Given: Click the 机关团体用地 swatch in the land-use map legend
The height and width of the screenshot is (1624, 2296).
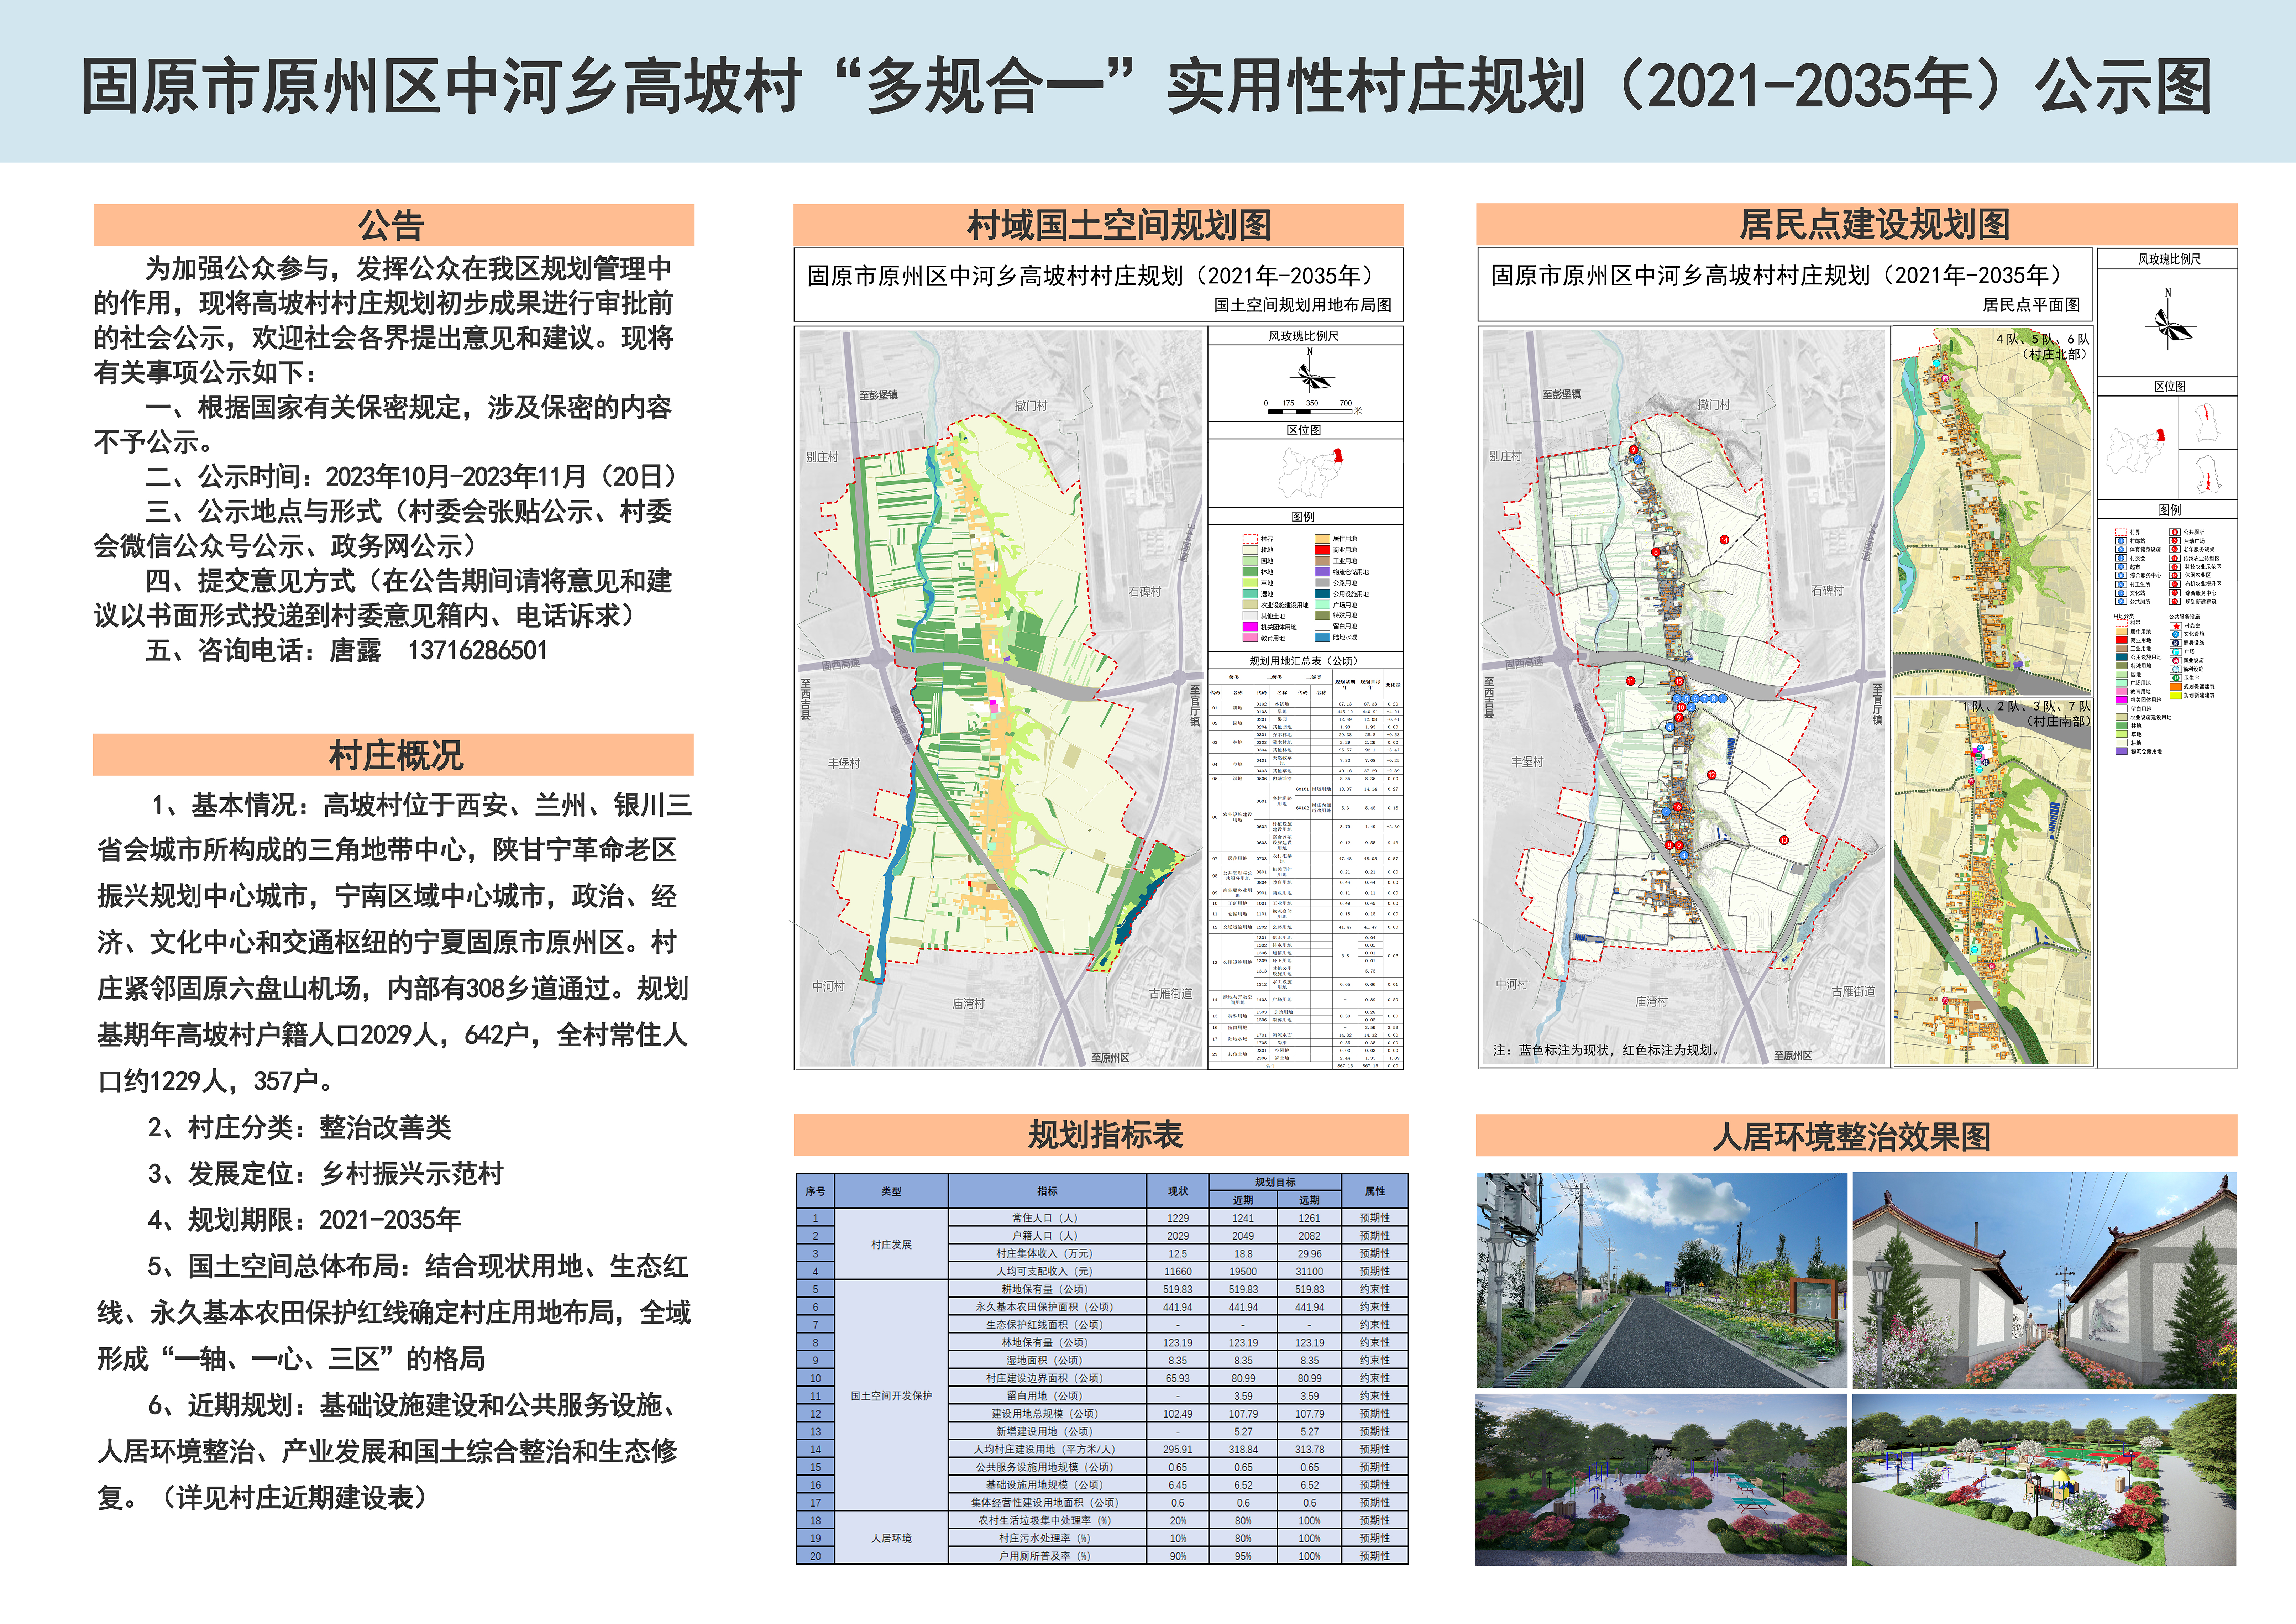Looking at the screenshot, I should click(1250, 627).
